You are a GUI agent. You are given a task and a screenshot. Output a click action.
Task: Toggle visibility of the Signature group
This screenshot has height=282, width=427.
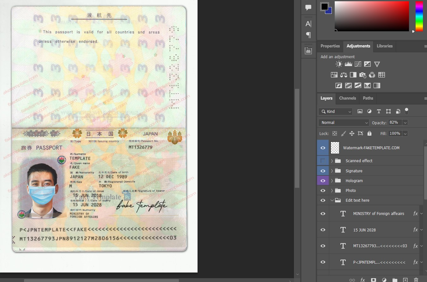323,171
